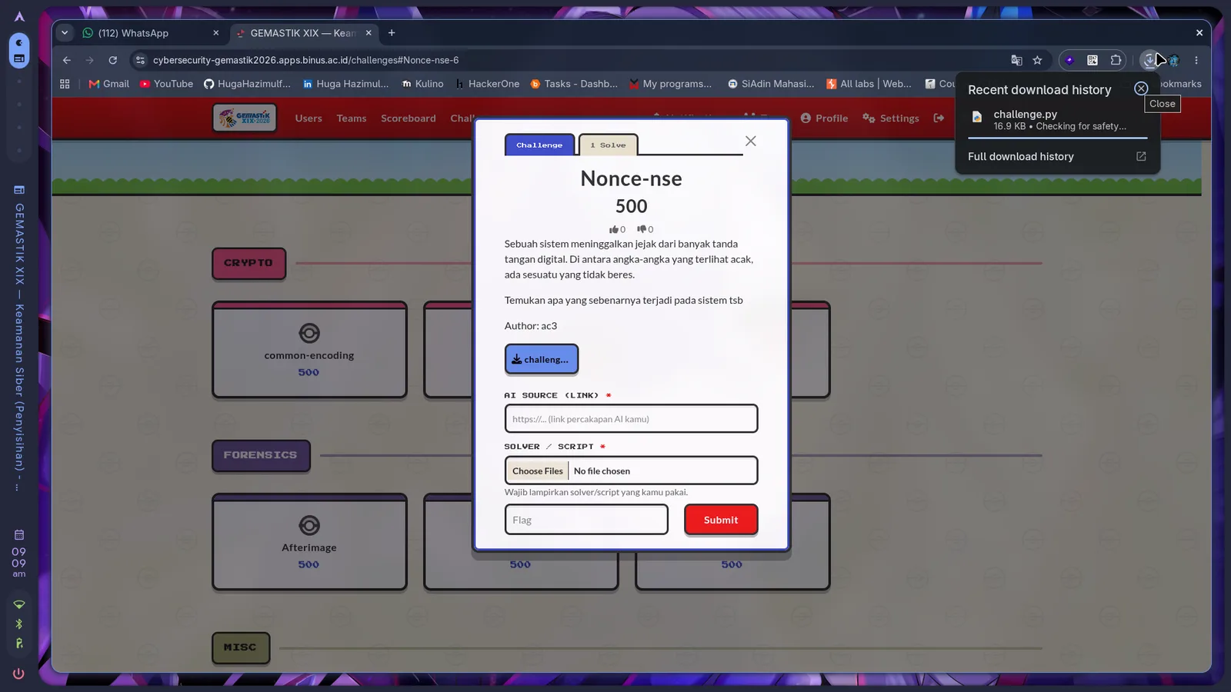Open the Google Translate page icon
The image size is (1231, 692).
[x=1016, y=60]
